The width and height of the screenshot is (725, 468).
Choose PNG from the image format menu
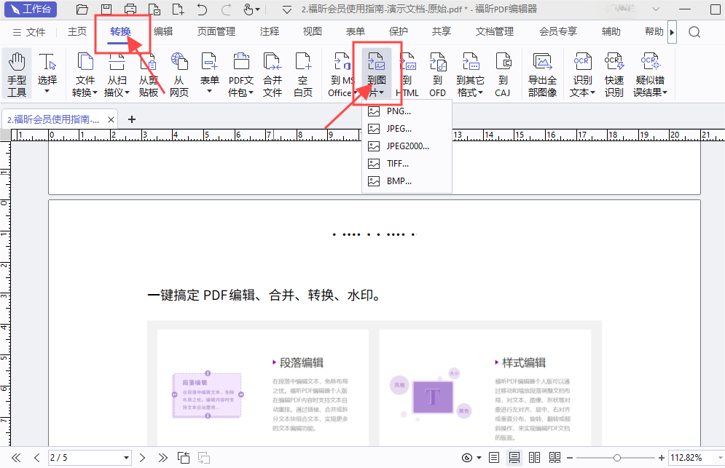pyautogui.click(x=399, y=111)
